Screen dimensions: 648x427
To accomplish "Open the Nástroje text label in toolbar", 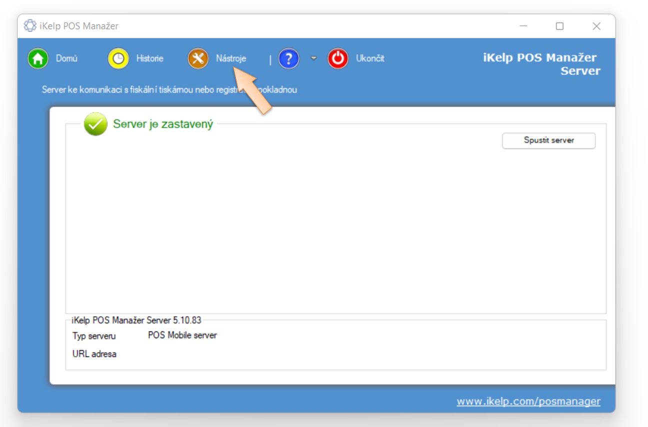I will pos(230,58).
